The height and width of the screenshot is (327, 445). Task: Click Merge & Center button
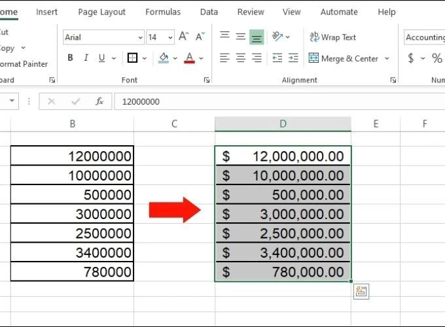pyautogui.click(x=343, y=58)
